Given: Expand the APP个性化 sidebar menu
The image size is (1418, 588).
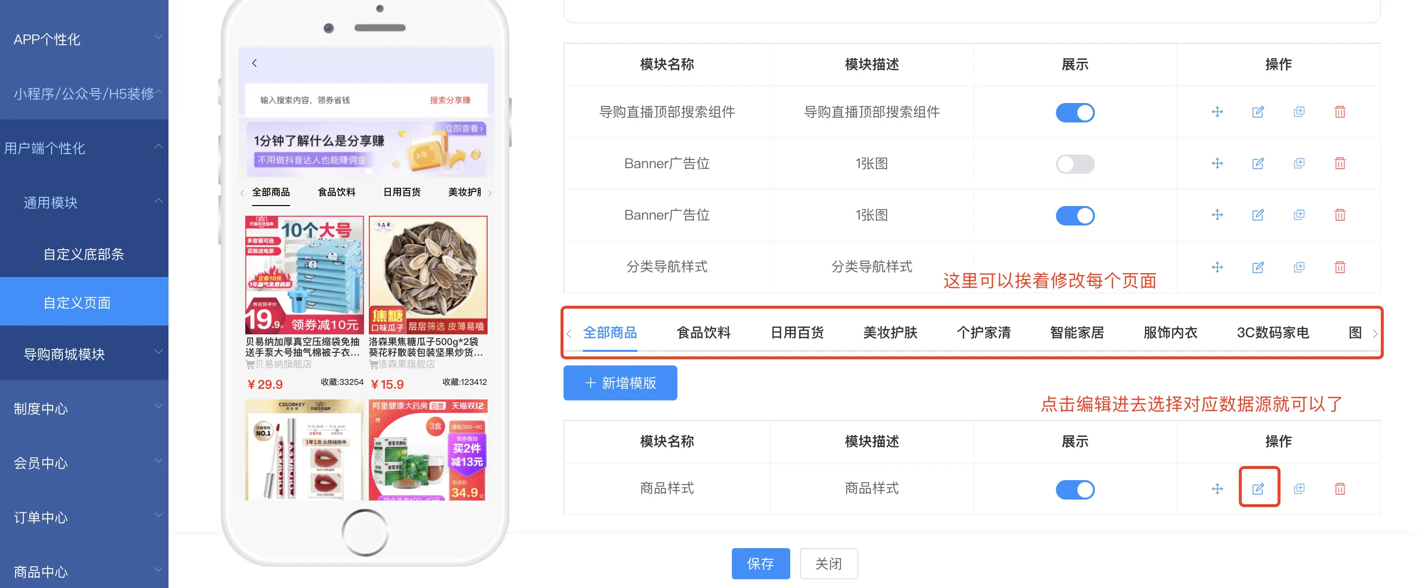Looking at the screenshot, I should (84, 39).
